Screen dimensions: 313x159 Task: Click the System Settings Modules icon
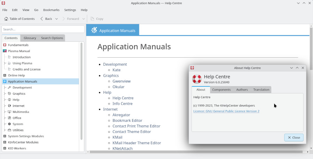click(x=5, y=136)
